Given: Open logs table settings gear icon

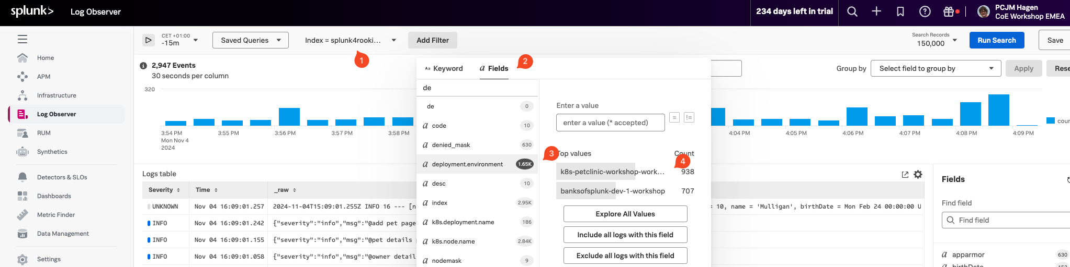Looking at the screenshot, I should coord(918,175).
